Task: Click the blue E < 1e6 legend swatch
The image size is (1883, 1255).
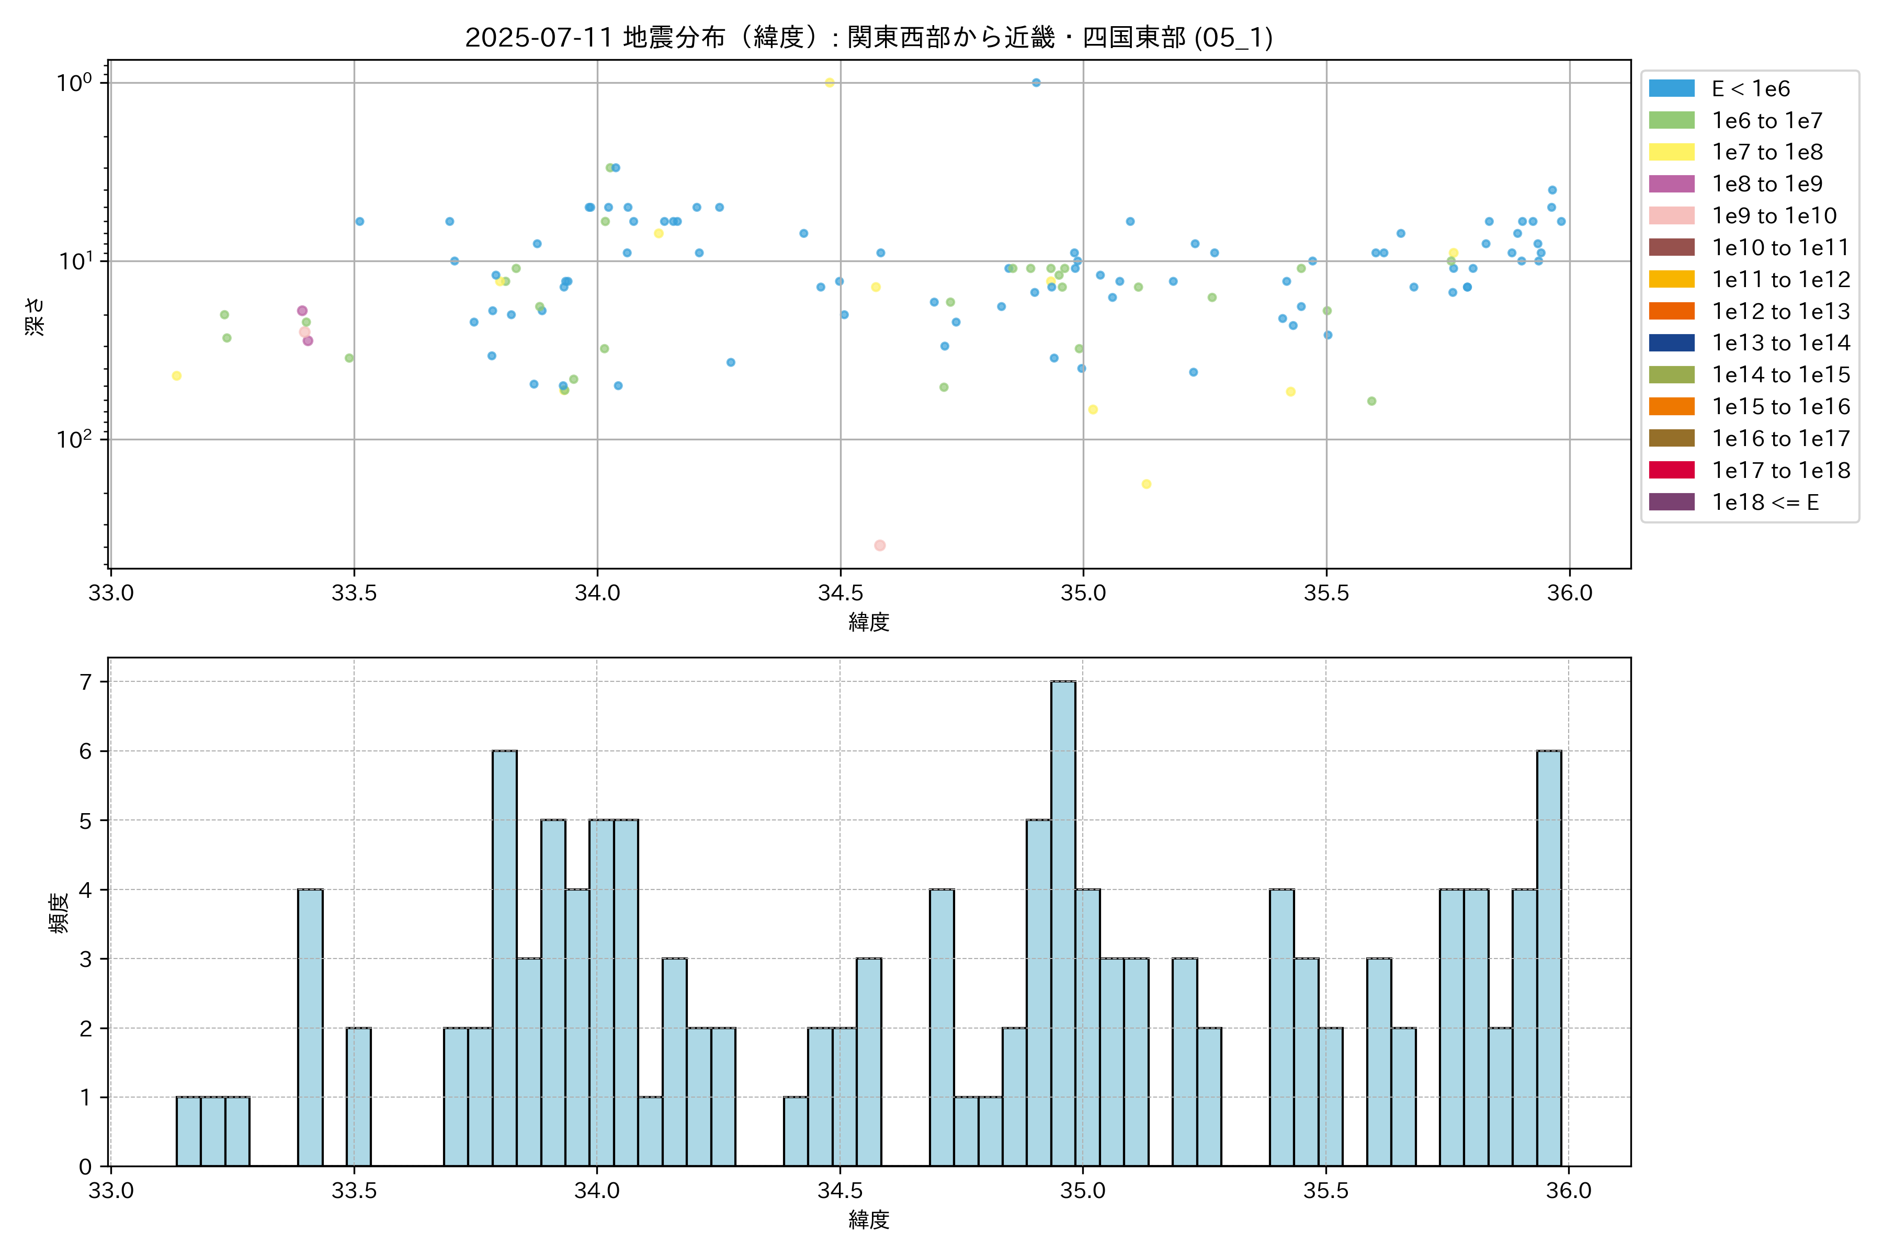Action: click(x=1671, y=89)
